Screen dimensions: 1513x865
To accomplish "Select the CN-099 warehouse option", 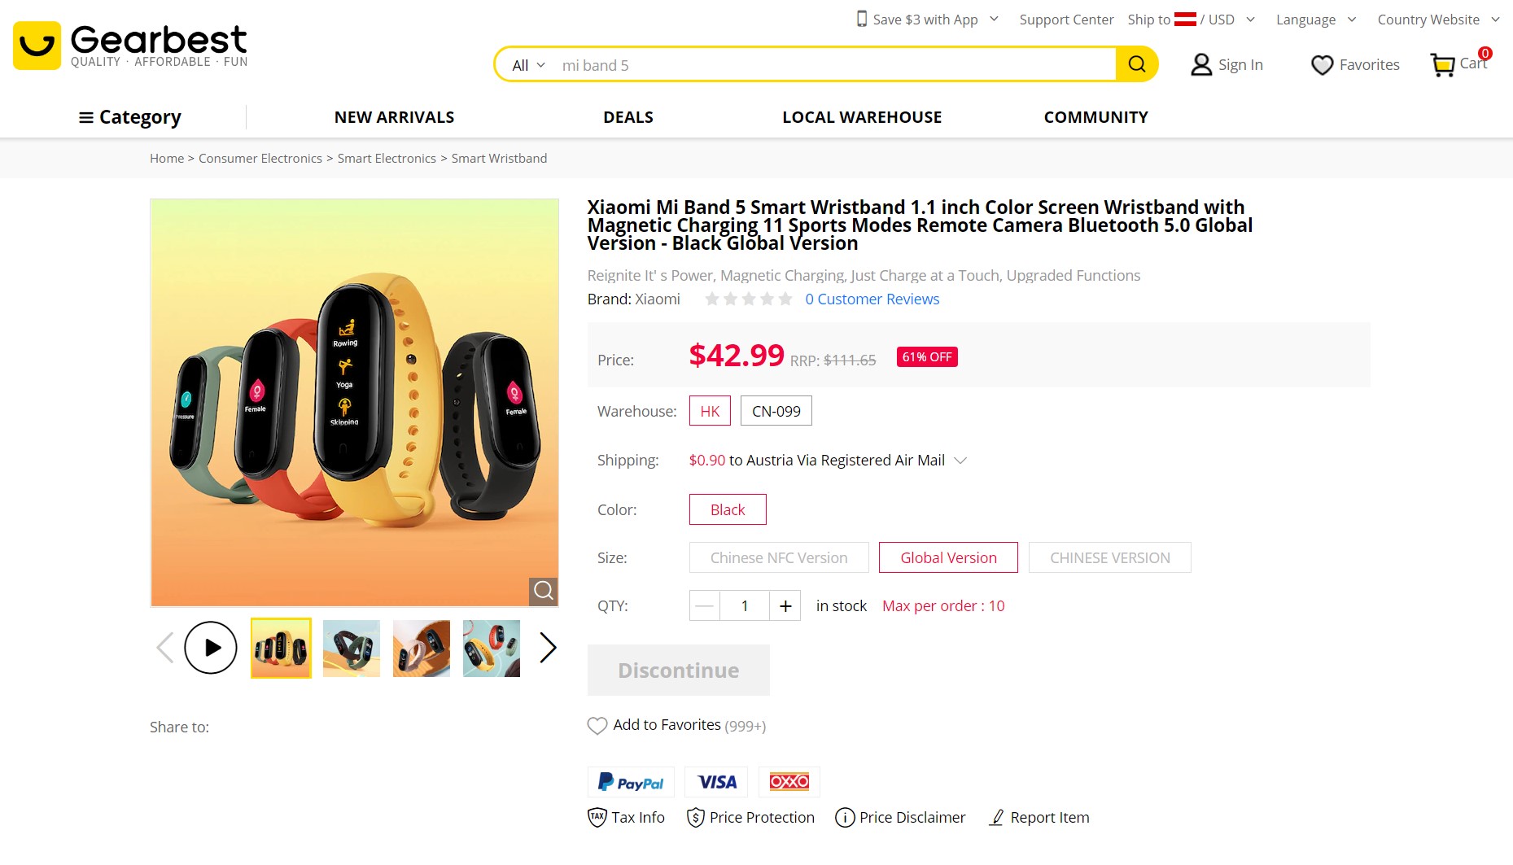I will (x=776, y=411).
